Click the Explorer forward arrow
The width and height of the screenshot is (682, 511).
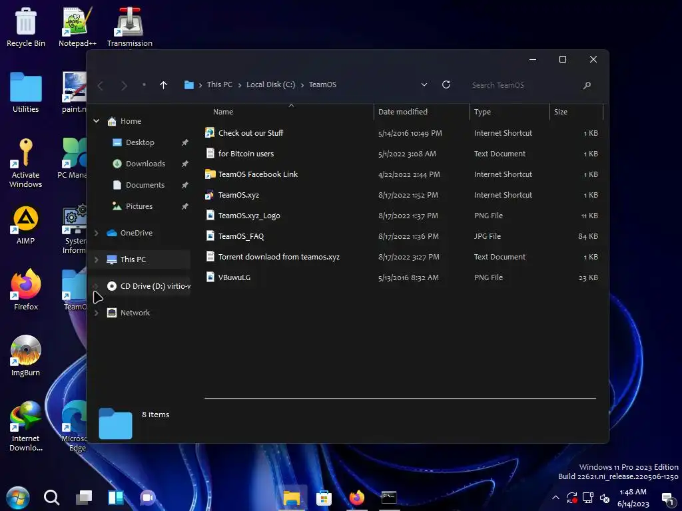pos(124,85)
